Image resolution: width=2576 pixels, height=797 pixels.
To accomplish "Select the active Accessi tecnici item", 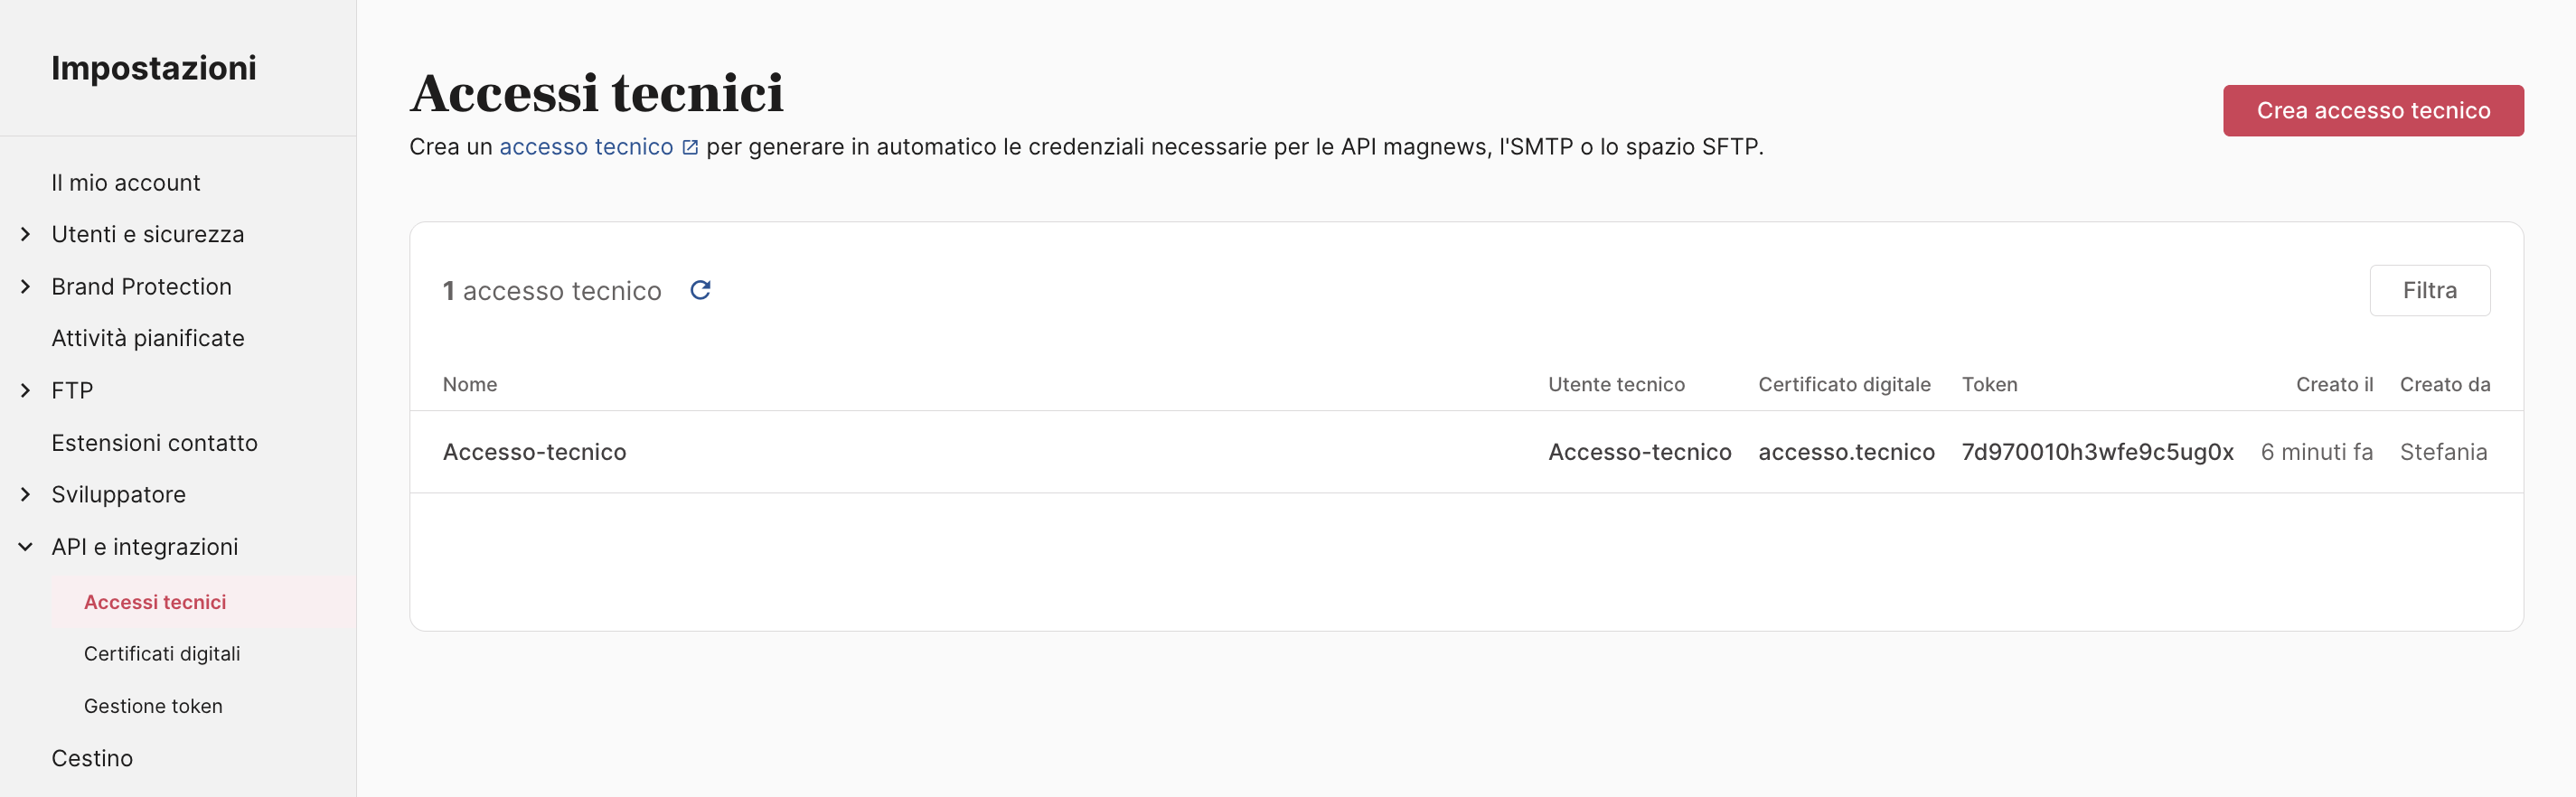I will 155,602.
